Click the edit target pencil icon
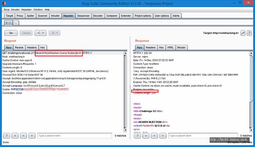 pyautogui.click(x=243, y=33)
